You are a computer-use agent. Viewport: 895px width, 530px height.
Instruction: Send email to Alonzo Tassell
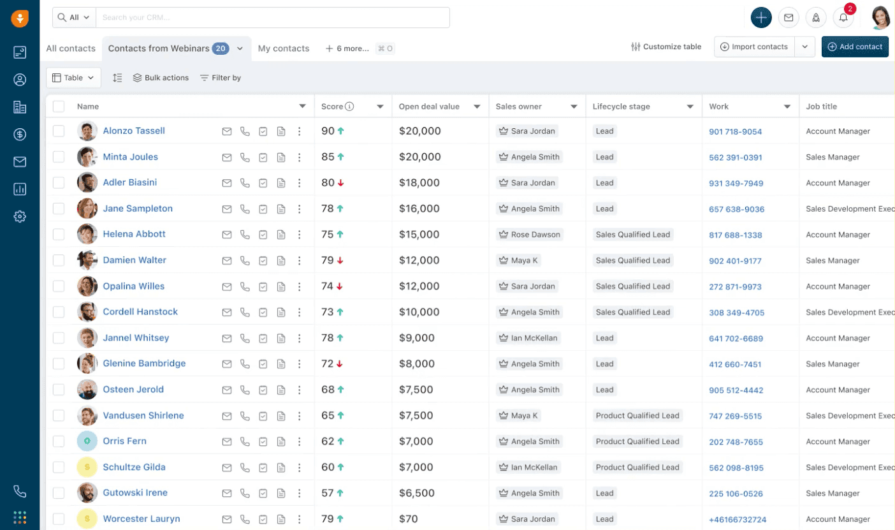(x=227, y=131)
